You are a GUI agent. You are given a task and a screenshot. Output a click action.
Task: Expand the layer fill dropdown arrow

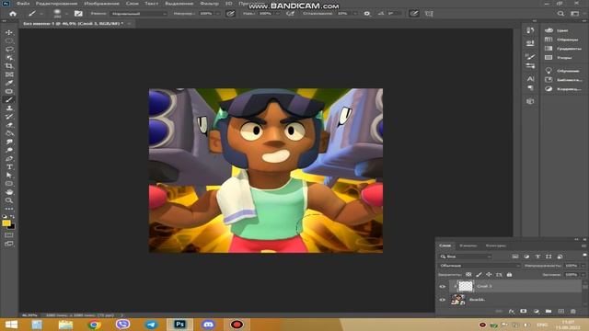pos(583,275)
